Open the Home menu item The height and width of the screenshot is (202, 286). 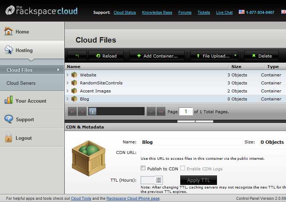tap(32, 31)
